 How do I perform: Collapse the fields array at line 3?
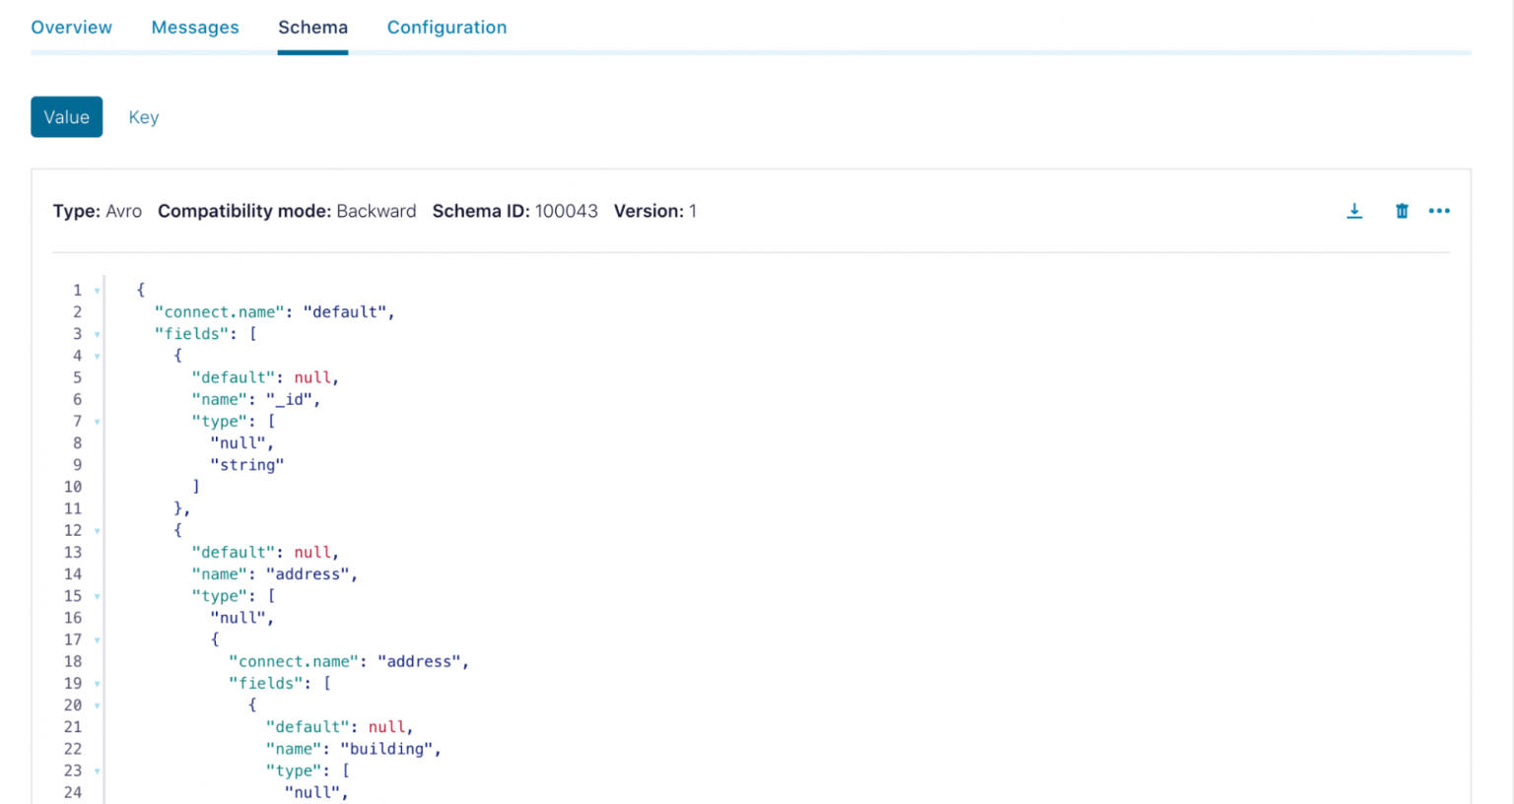tap(97, 335)
